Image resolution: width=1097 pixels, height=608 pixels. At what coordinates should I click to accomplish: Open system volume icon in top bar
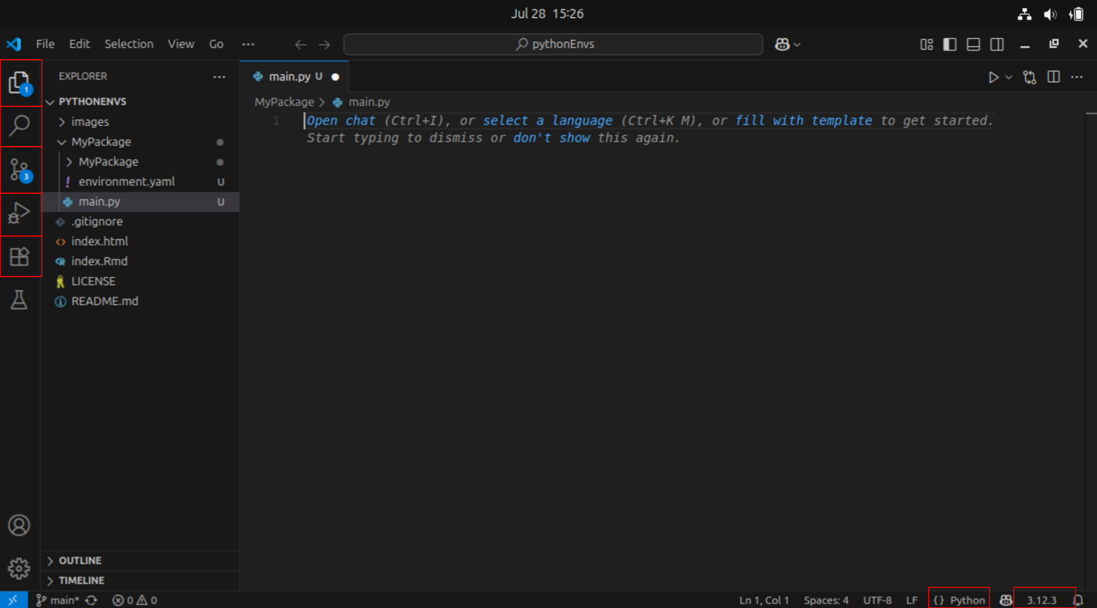[1050, 14]
